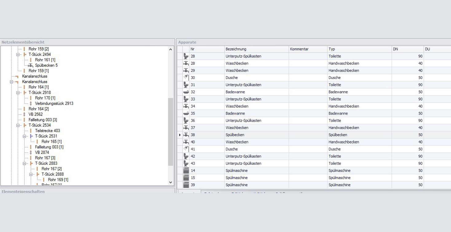Image resolution: width=451 pixels, height=232 pixels.
Task: Select Teilstrecke 403 in the tree
Action: pos(47,131)
